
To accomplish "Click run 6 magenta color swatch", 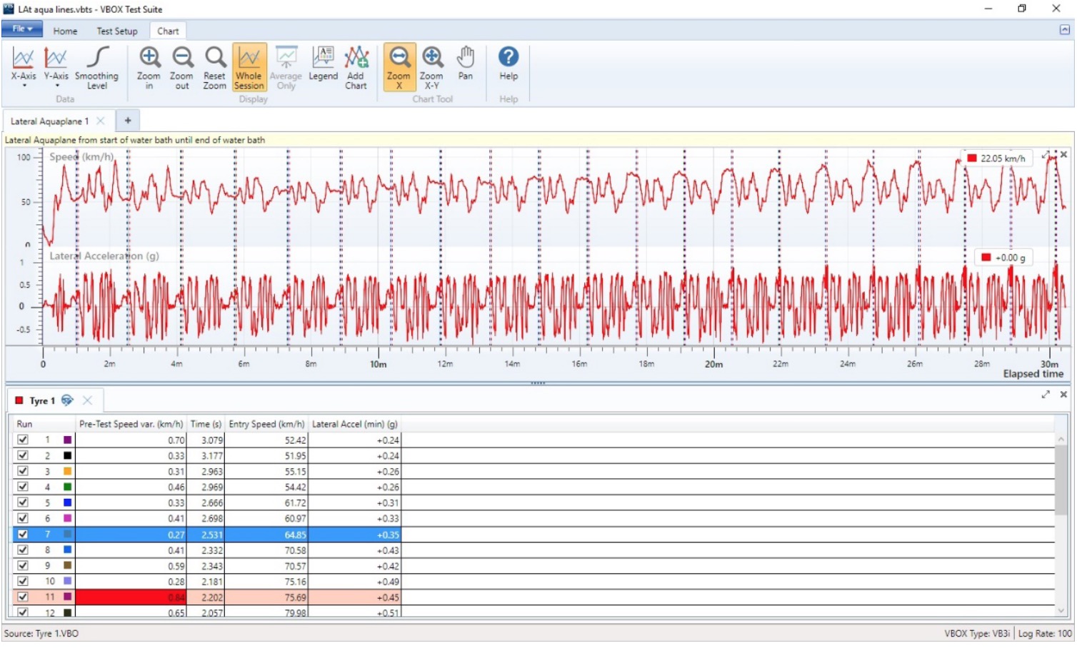I will (x=67, y=518).
